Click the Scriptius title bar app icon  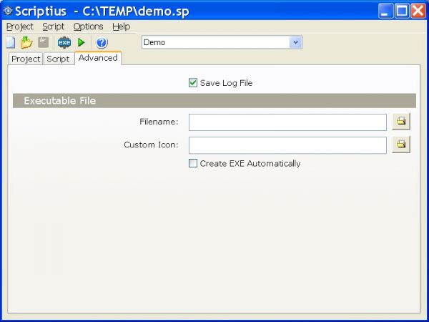coord(8,11)
